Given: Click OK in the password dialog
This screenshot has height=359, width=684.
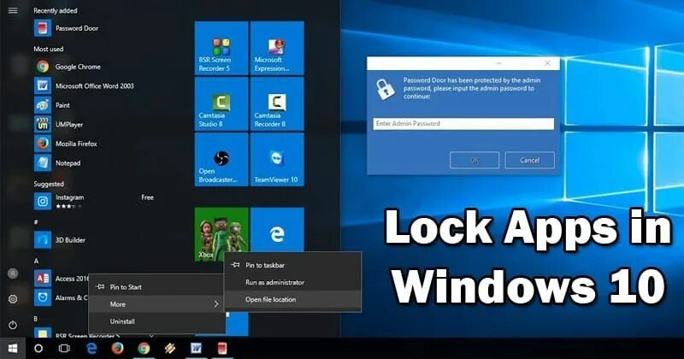Looking at the screenshot, I should coord(475,160).
